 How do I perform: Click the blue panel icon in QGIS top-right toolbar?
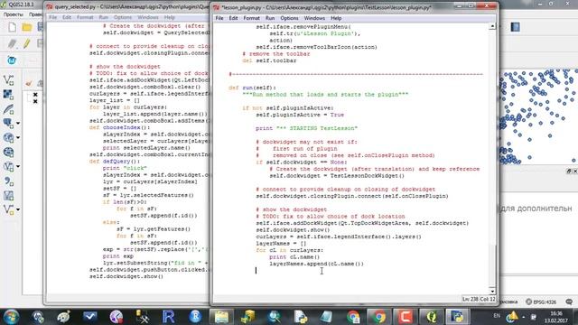pos(515,27)
